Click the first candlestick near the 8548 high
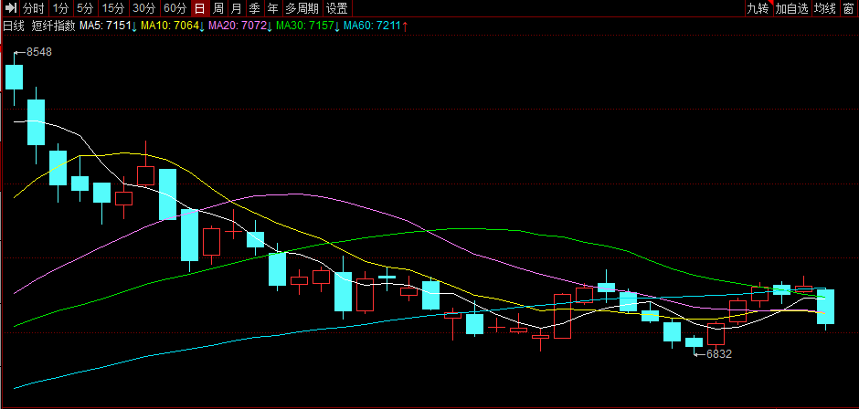Screen dimensions: 859x409 tap(15, 78)
